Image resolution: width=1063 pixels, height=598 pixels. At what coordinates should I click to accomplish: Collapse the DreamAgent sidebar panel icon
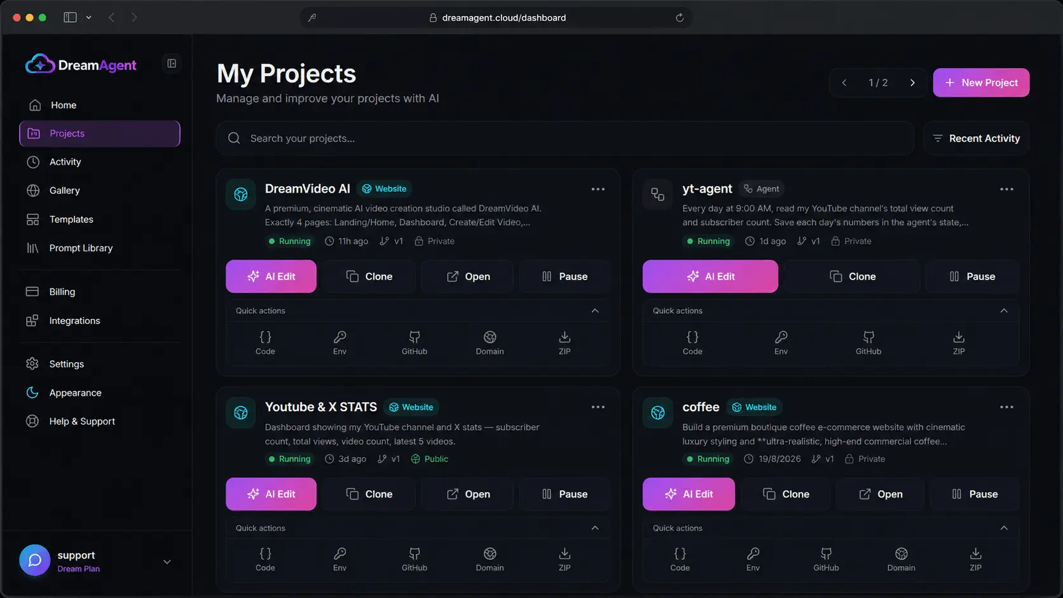point(172,64)
